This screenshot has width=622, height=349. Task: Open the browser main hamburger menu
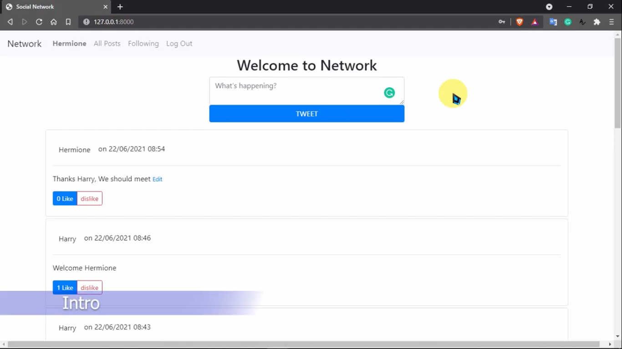[x=612, y=22]
